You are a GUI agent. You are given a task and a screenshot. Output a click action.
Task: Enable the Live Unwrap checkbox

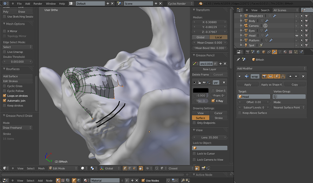4,52
